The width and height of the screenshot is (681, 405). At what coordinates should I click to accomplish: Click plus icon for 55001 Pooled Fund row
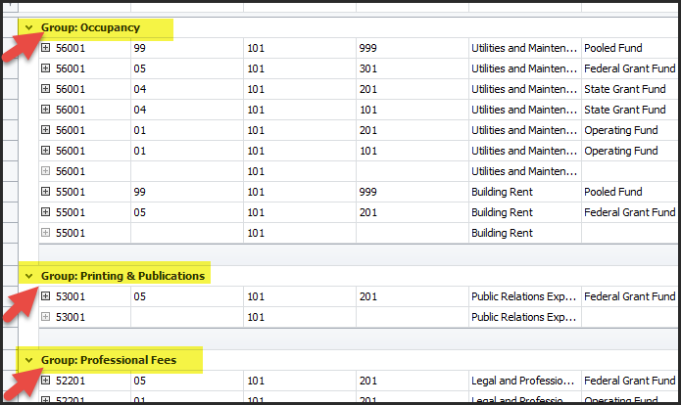coord(45,192)
